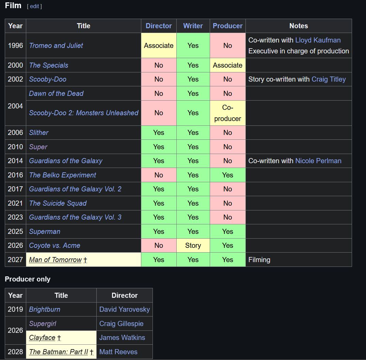Viewport: 366px width, 360px height.
Task: Open the Super film link
Action: click(x=38, y=147)
